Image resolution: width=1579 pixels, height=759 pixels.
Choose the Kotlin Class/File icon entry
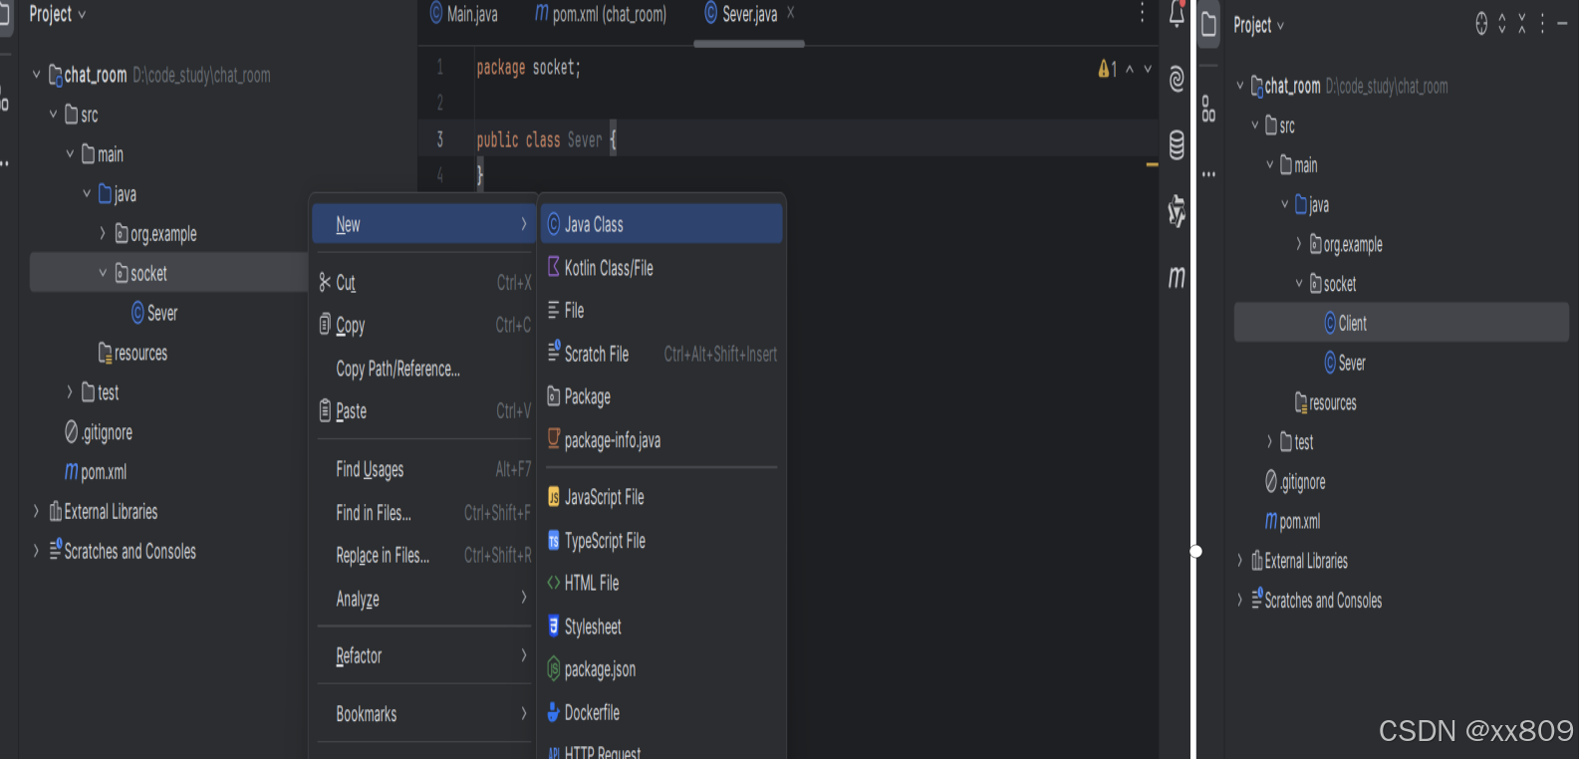tap(661, 268)
